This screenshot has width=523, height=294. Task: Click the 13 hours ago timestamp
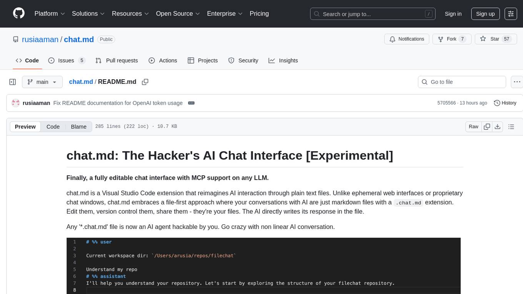tap(473, 103)
